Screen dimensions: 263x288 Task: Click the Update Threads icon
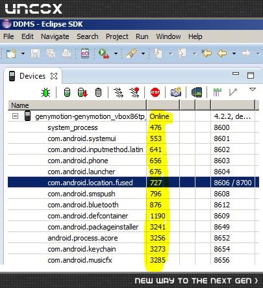coord(119,92)
